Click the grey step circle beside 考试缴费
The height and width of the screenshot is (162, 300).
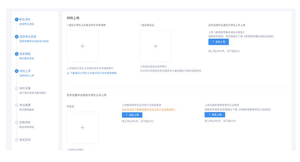tap(17, 105)
